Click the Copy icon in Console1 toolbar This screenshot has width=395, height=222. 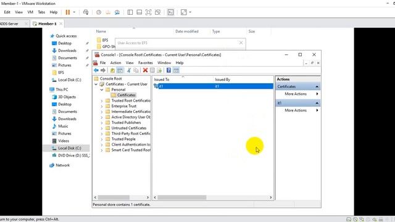coord(136,70)
